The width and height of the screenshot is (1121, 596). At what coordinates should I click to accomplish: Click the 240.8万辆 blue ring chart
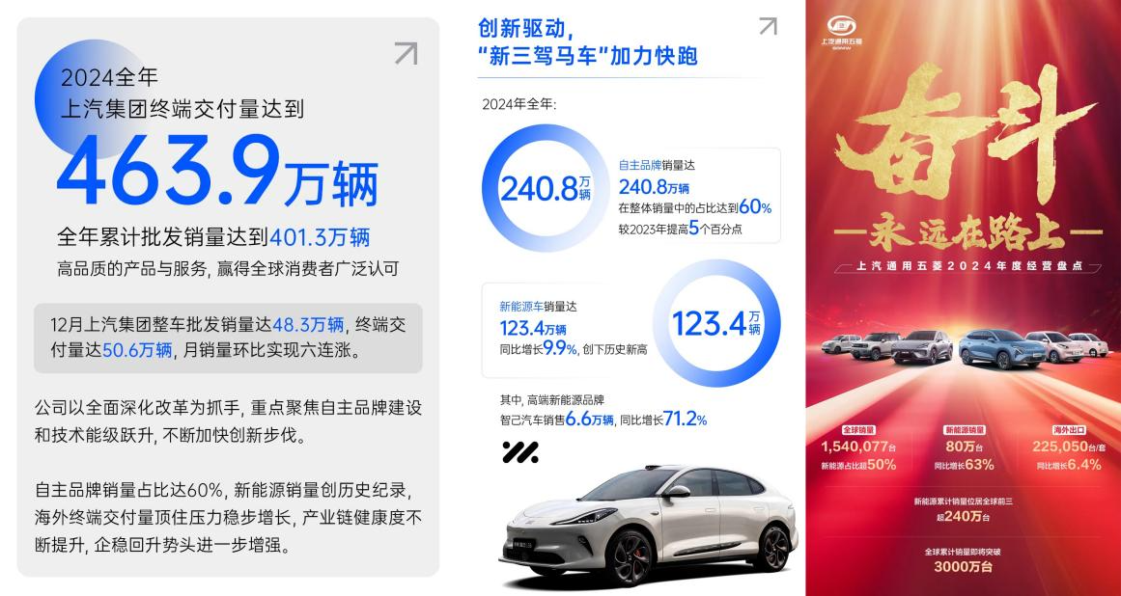[x=546, y=188]
